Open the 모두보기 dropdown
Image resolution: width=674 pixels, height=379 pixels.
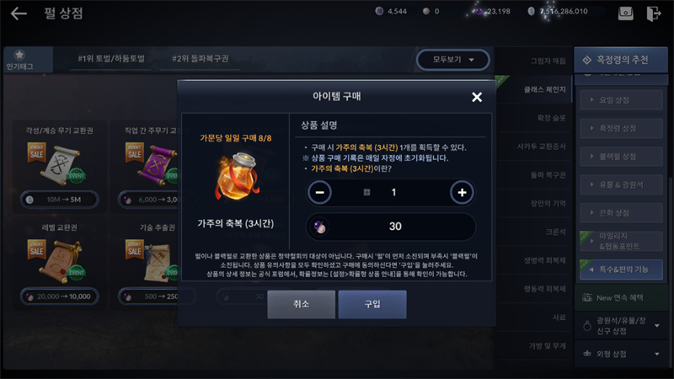click(452, 59)
